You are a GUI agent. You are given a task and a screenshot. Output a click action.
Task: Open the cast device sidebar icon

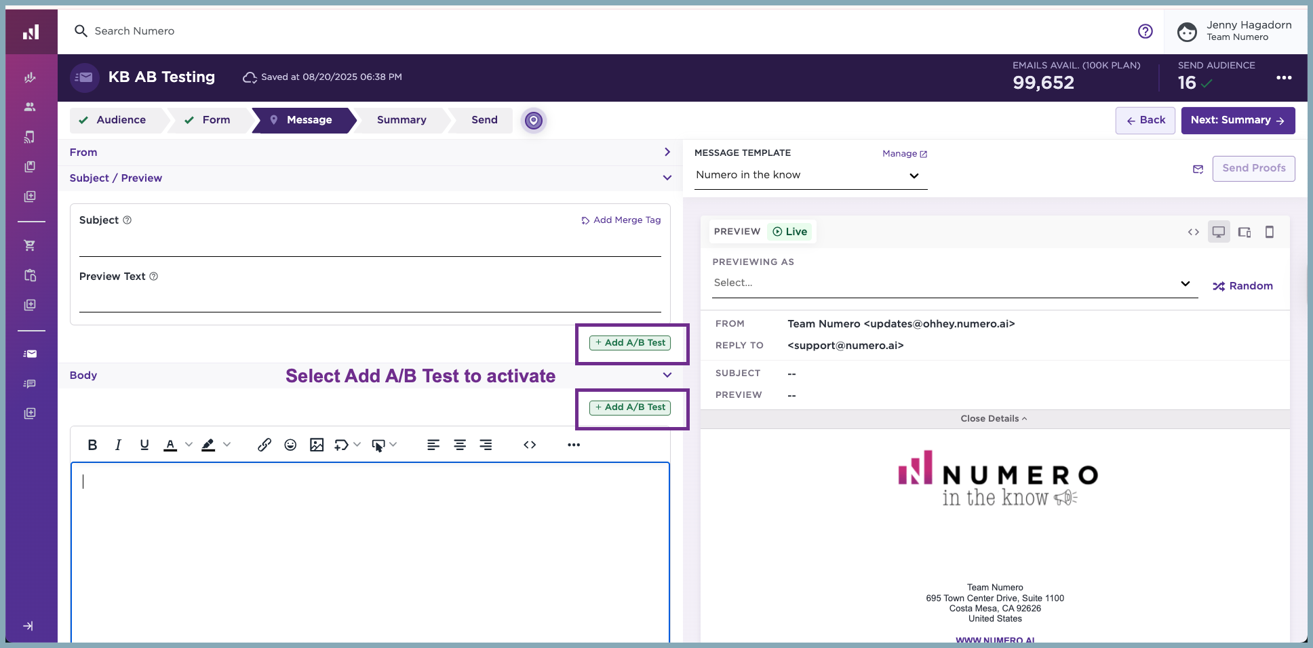point(30,137)
